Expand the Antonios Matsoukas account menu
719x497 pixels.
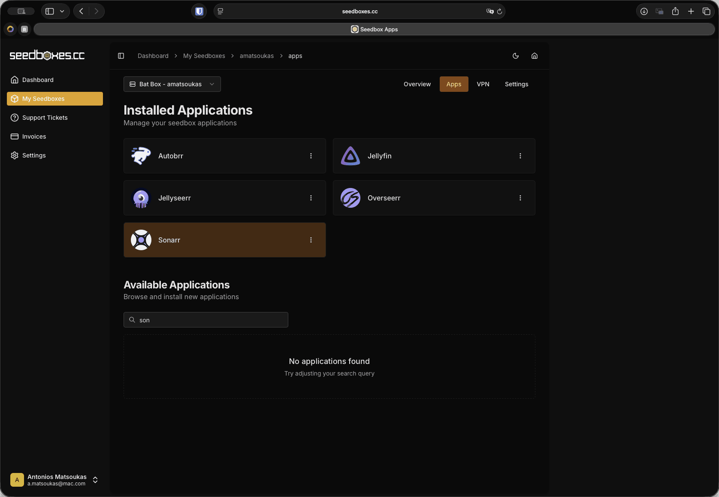point(55,480)
